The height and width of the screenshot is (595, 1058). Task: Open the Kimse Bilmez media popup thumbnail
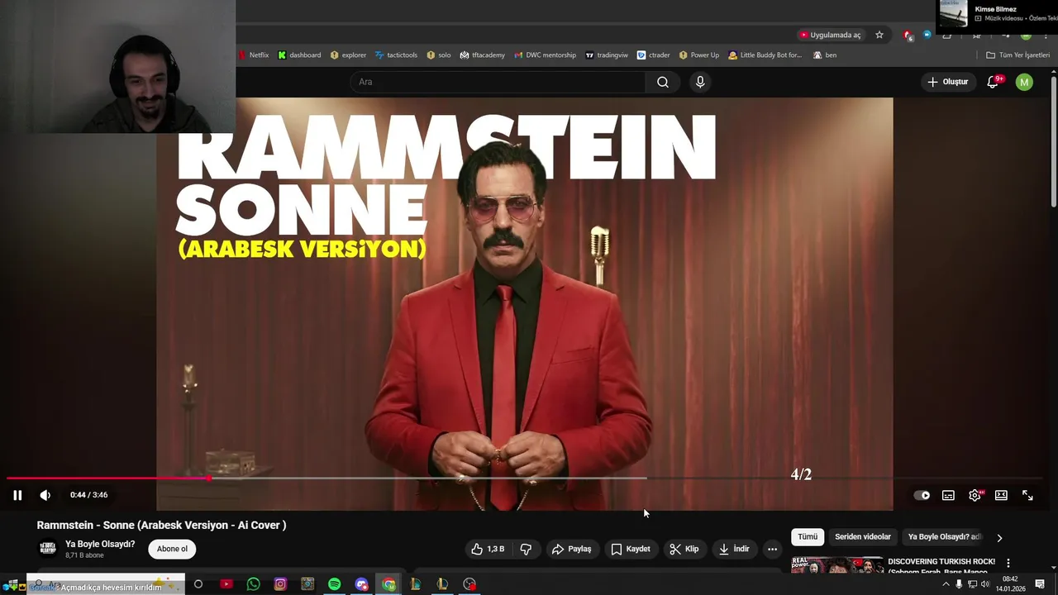[953, 13]
